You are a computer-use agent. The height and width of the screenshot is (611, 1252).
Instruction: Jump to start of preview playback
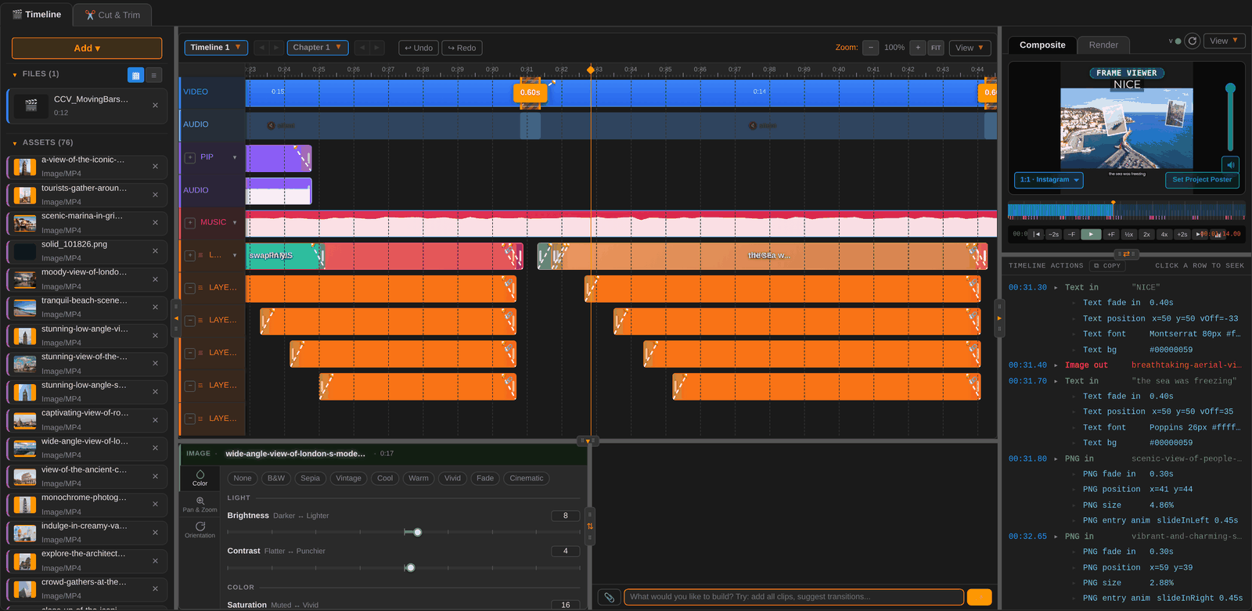(x=1037, y=234)
